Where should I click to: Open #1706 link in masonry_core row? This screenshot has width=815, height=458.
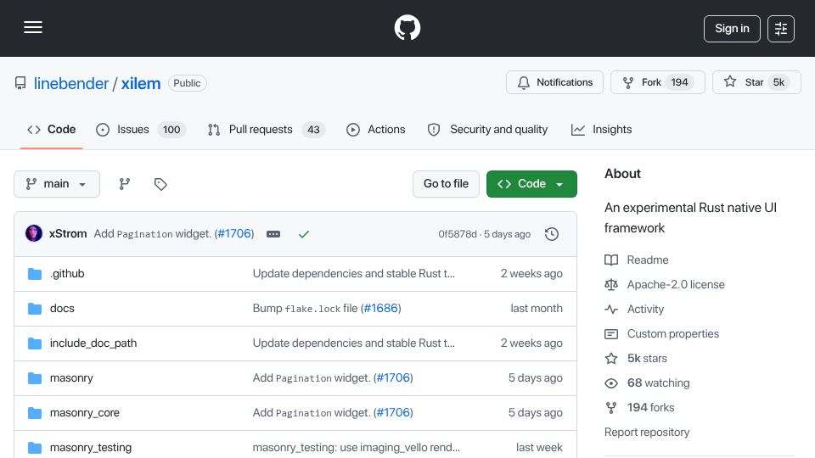(393, 413)
